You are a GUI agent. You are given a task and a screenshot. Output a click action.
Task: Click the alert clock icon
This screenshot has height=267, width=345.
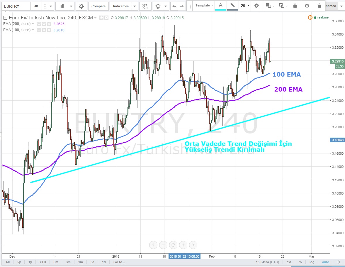click(x=145, y=6)
